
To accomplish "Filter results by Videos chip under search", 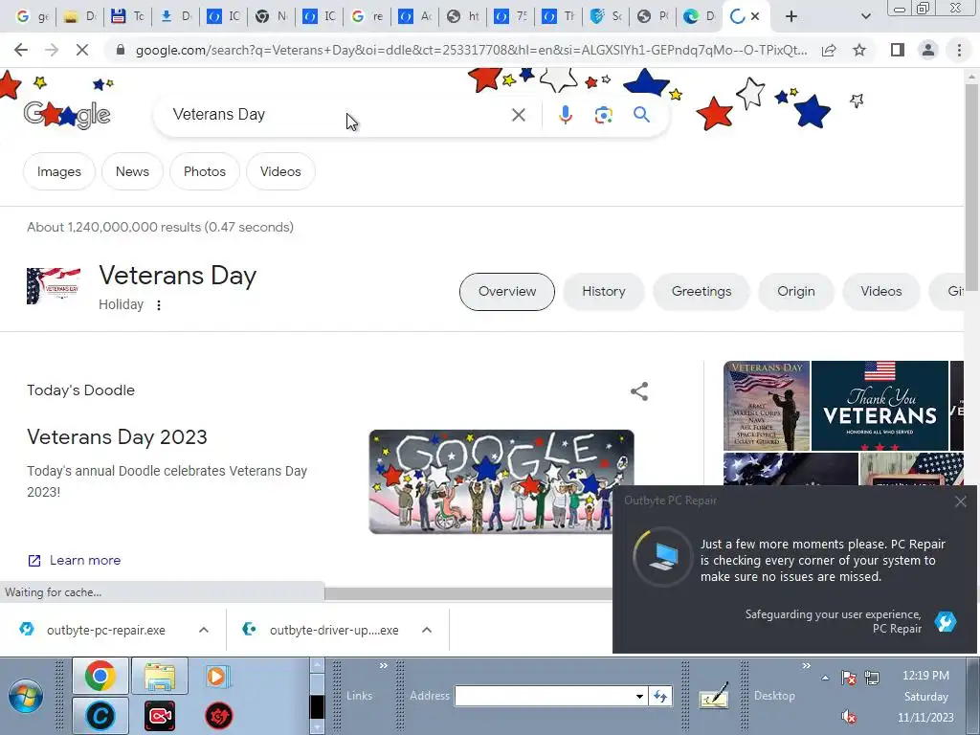I will [280, 171].
